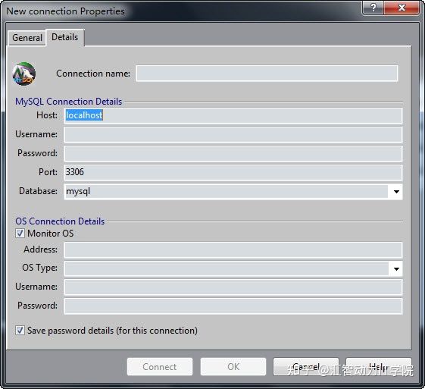
Task: Expand the OS Type dropdown arrow
Action: tap(396, 268)
